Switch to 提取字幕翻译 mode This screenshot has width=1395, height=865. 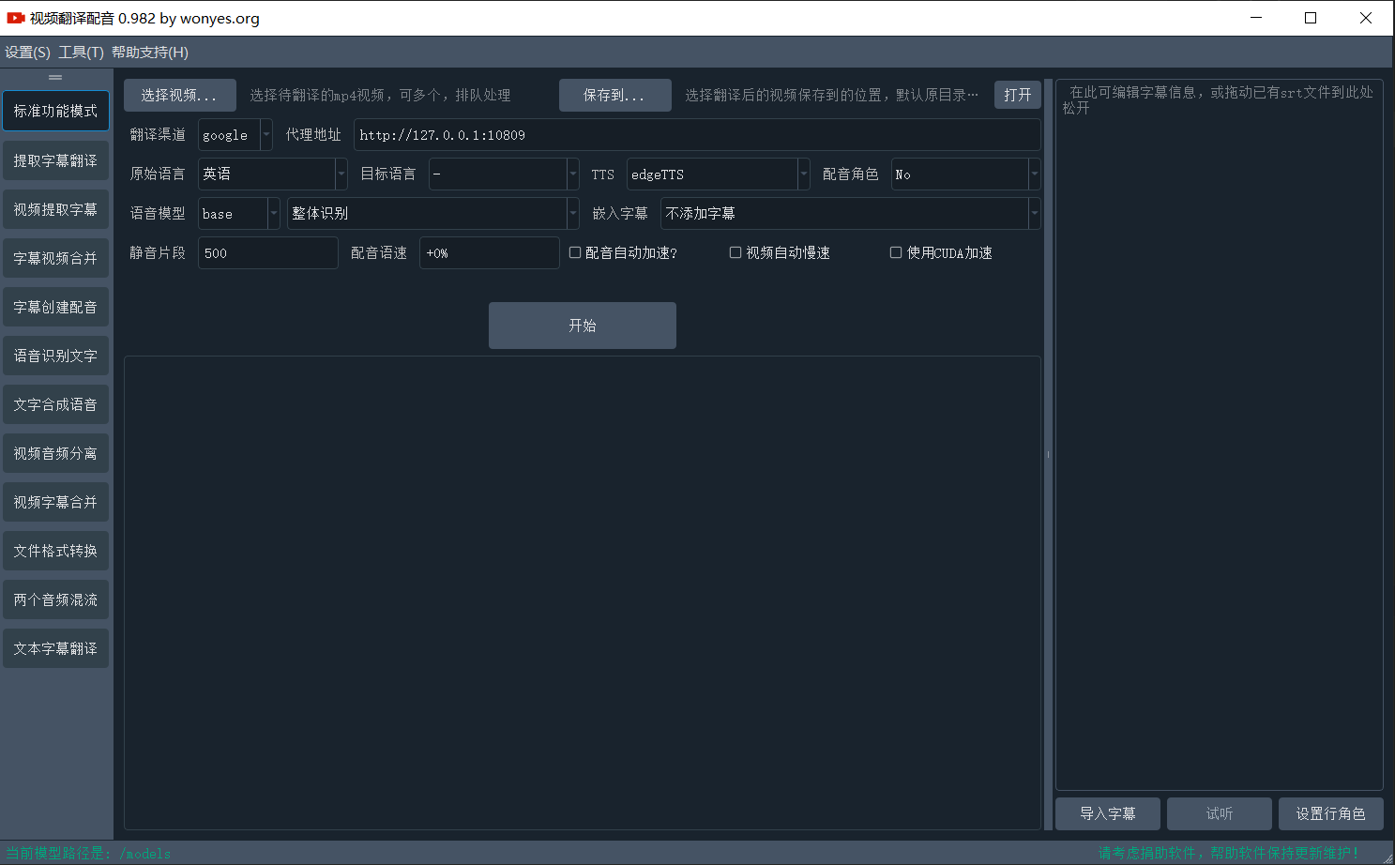55,160
